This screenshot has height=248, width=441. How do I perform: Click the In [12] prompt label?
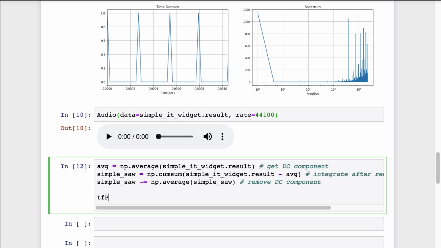[x=76, y=166]
